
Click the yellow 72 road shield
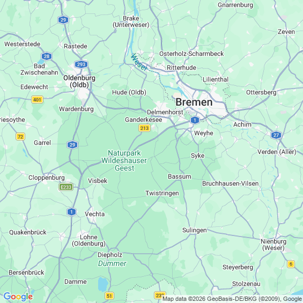click(20, 136)
